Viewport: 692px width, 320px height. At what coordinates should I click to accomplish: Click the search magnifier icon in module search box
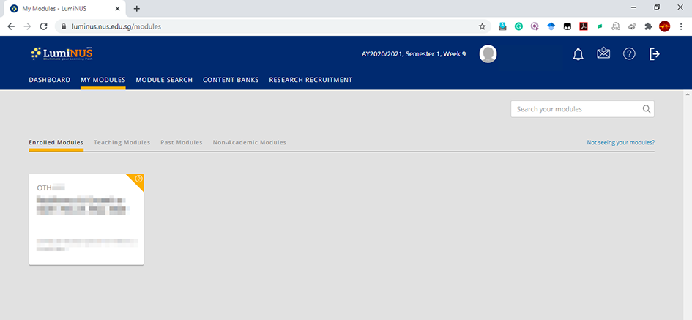[x=647, y=109]
